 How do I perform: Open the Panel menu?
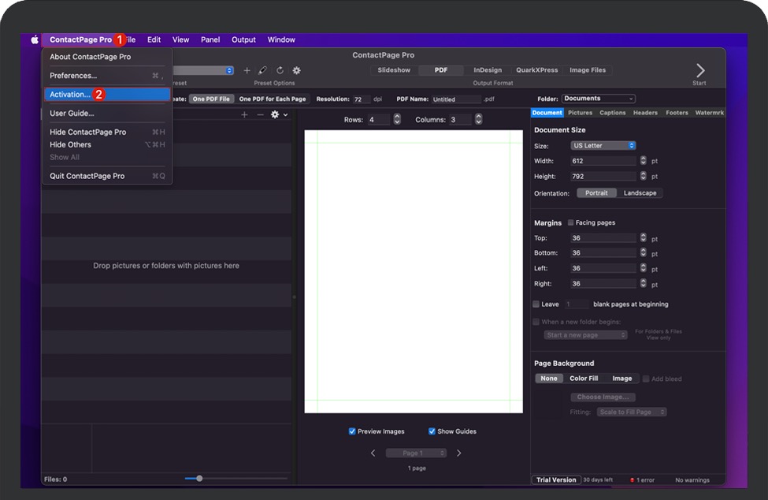coord(210,39)
